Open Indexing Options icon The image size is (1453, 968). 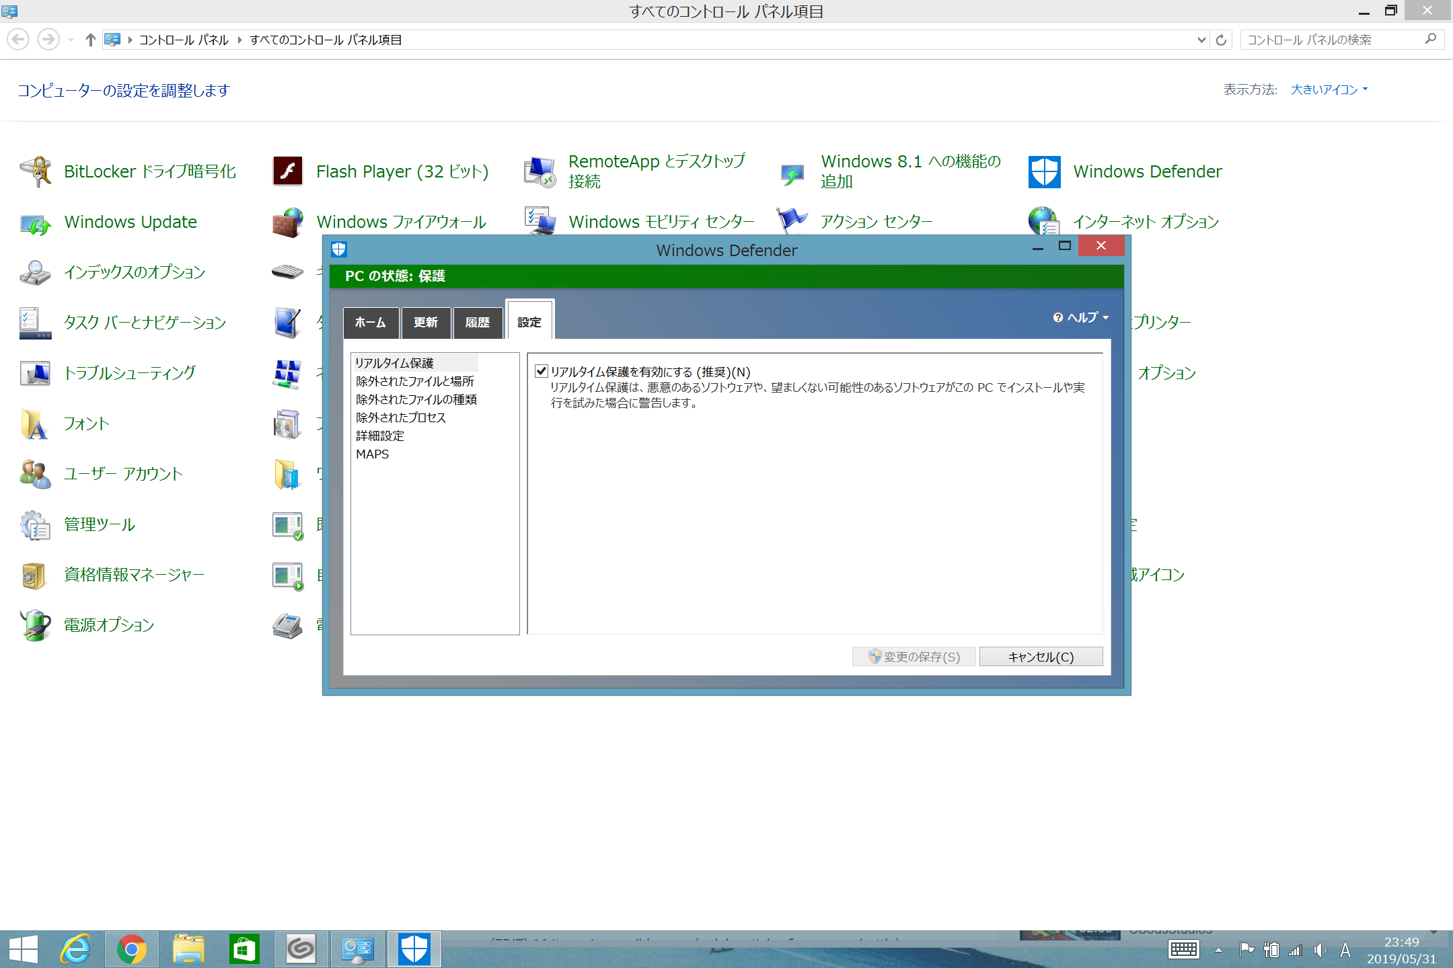point(36,272)
